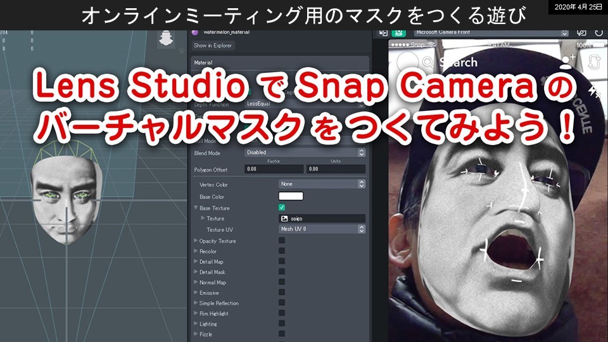Expand the Emissive section triangle

tap(196, 293)
